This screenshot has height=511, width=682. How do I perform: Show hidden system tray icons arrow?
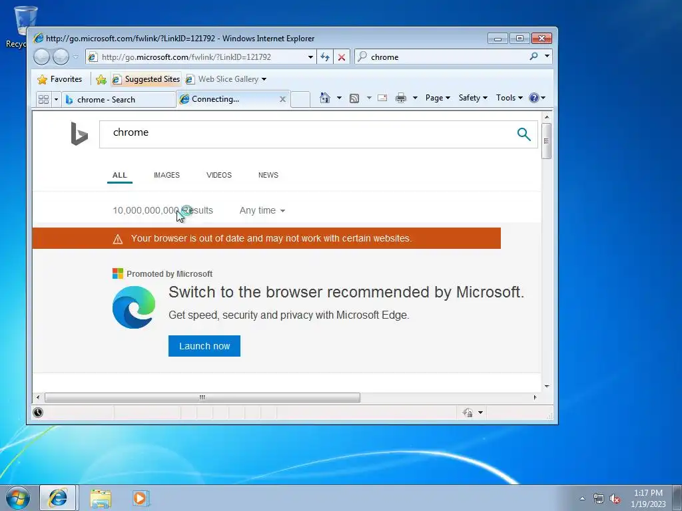(582, 498)
